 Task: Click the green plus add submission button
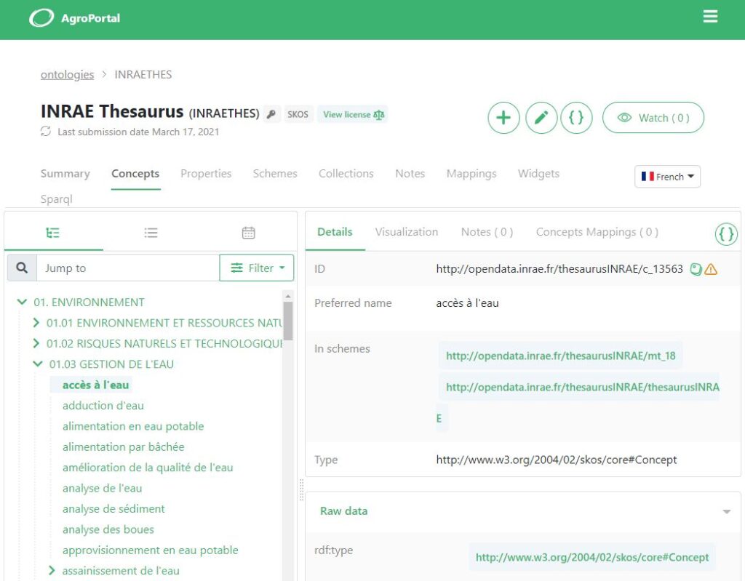point(503,118)
